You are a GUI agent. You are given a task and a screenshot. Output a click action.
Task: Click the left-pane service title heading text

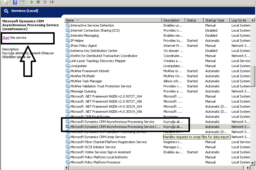30,25
